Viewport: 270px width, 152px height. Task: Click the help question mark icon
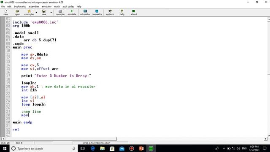(122, 12)
